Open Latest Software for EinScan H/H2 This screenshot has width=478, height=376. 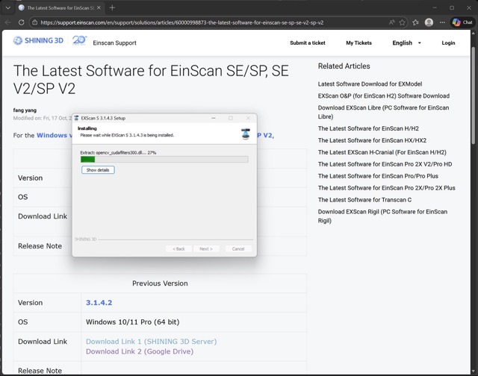pyautogui.click(x=368, y=128)
